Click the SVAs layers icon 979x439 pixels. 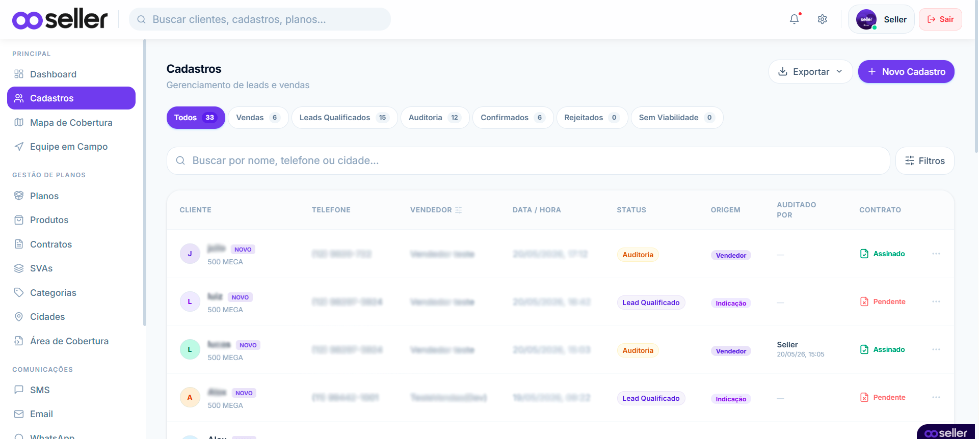(19, 268)
